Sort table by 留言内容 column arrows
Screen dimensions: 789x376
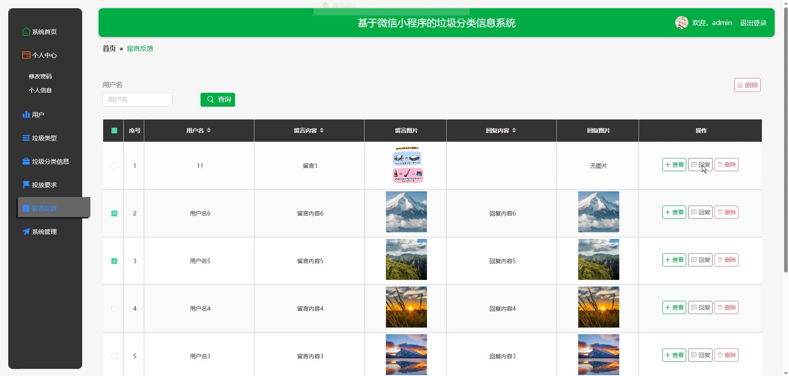click(322, 131)
